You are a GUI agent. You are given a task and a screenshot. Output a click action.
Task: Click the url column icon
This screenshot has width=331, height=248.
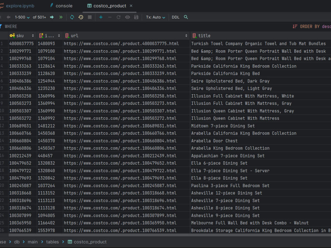coord(67,36)
